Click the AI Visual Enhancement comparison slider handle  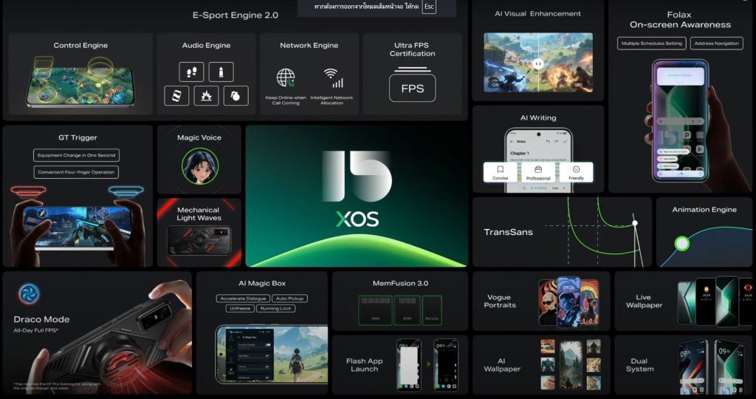(x=538, y=64)
